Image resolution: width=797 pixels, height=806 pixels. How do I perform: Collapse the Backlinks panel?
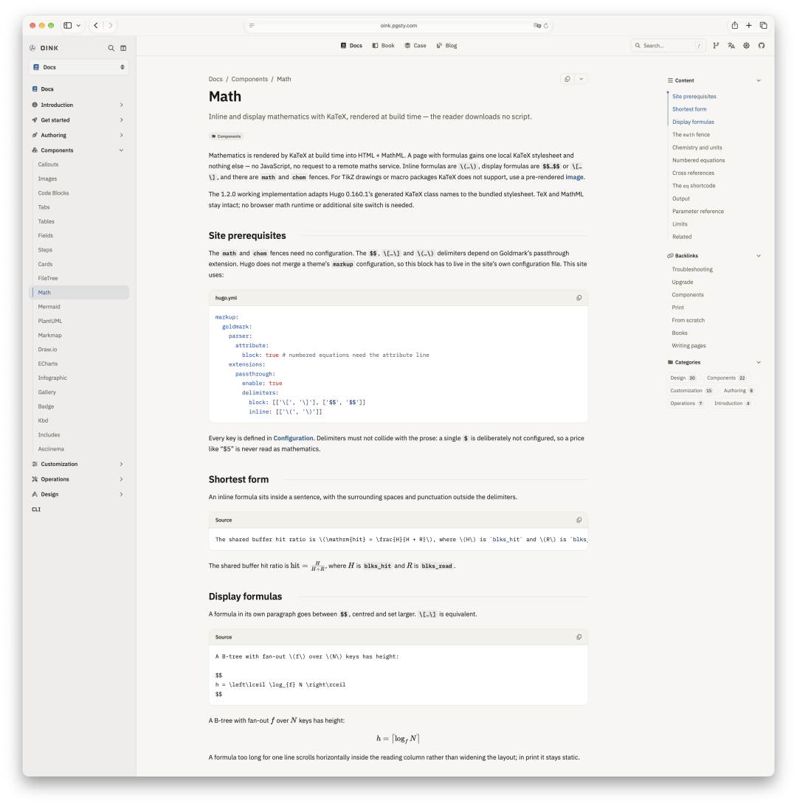[759, 256]
